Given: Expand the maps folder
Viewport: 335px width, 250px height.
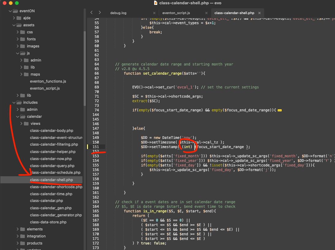Looking at the screenshot, I should click(x=21, y=74).
